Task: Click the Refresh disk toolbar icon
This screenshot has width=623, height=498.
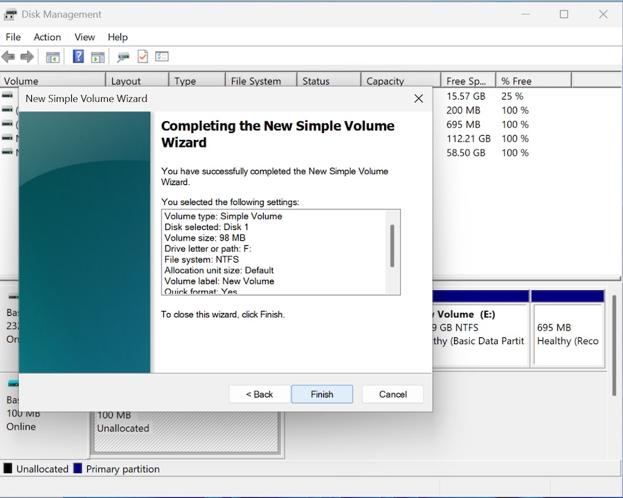Action: click(x=123, y=57)
